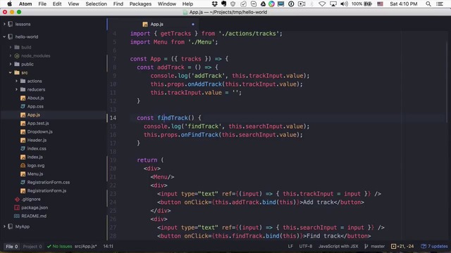Select the App.js editor tab
The image size is (451, 253).
(x=153, y=25)
